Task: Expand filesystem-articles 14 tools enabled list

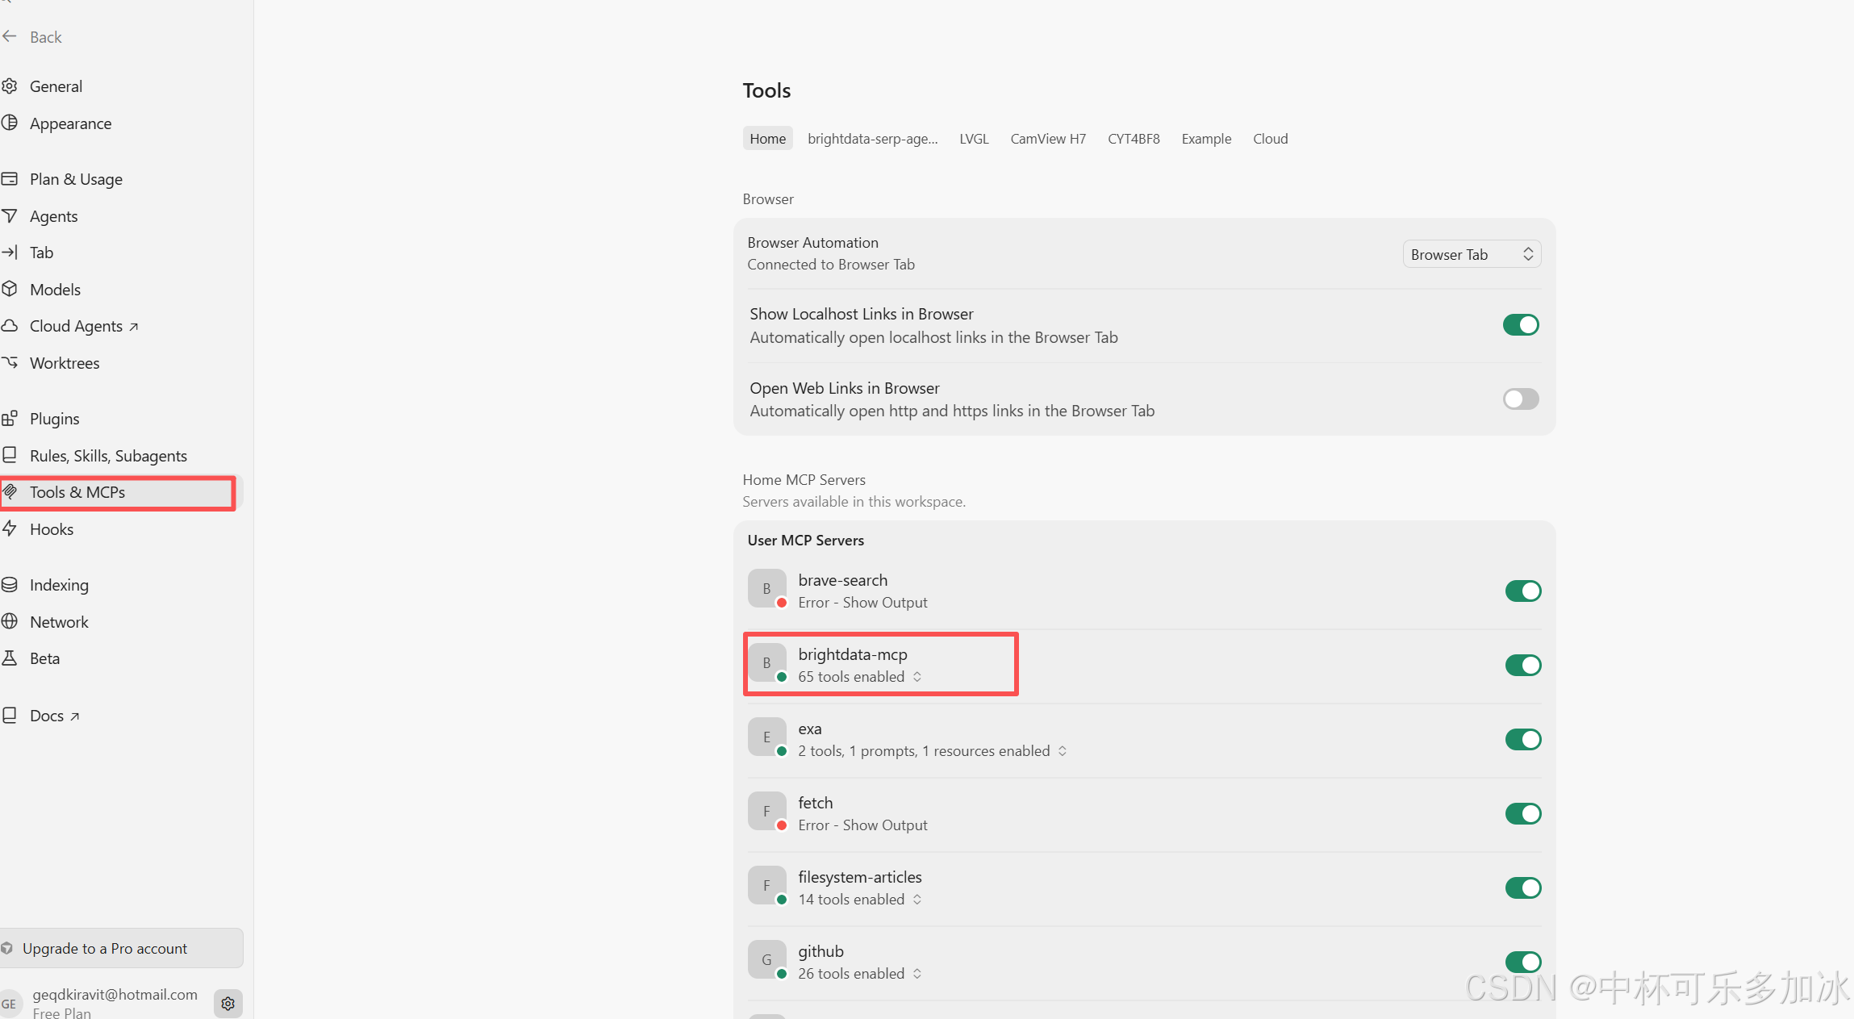Action: (860, 900)
